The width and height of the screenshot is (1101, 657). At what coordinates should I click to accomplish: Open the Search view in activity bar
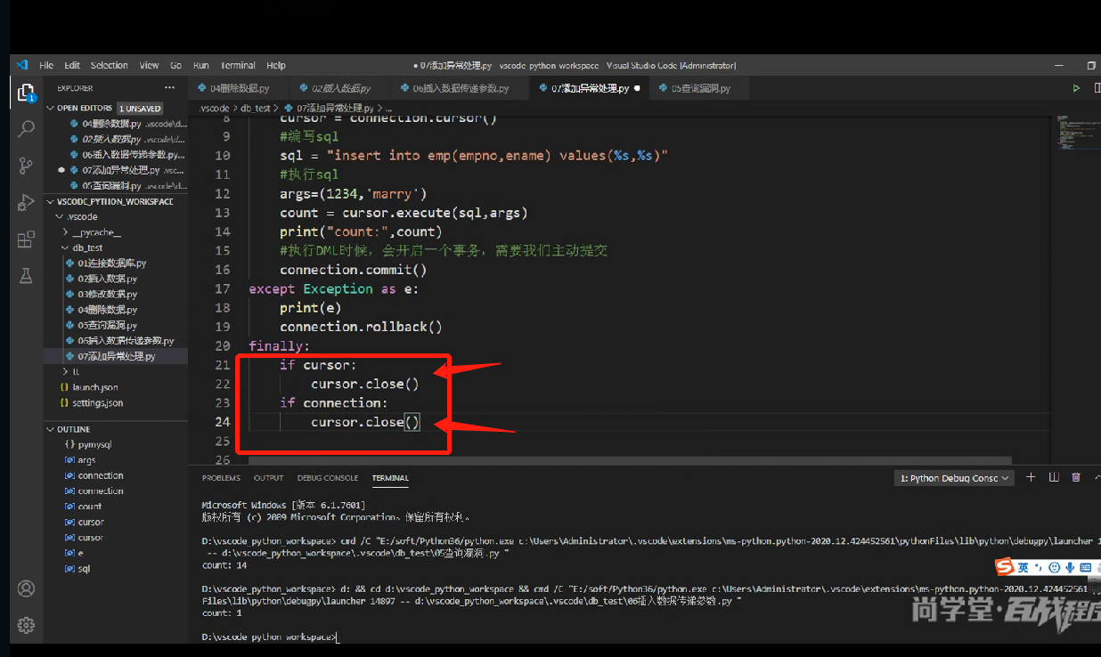(x=26, y=129)
